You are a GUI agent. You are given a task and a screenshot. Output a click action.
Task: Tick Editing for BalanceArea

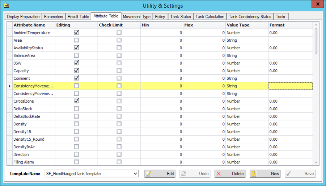click(x=76, y=55)
